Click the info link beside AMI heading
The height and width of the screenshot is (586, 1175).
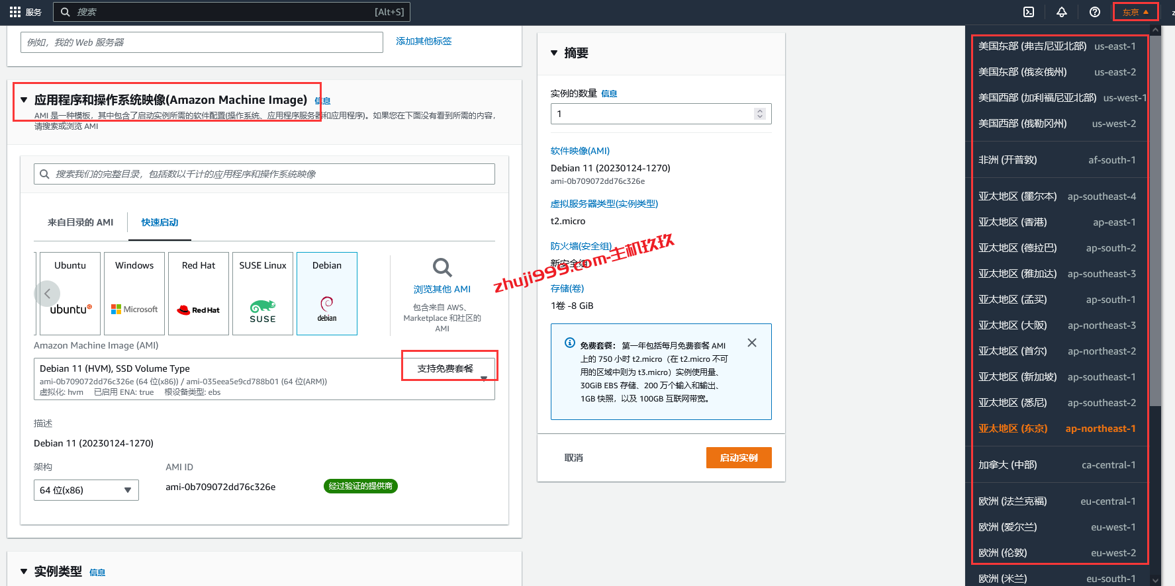tap(322, 101)
